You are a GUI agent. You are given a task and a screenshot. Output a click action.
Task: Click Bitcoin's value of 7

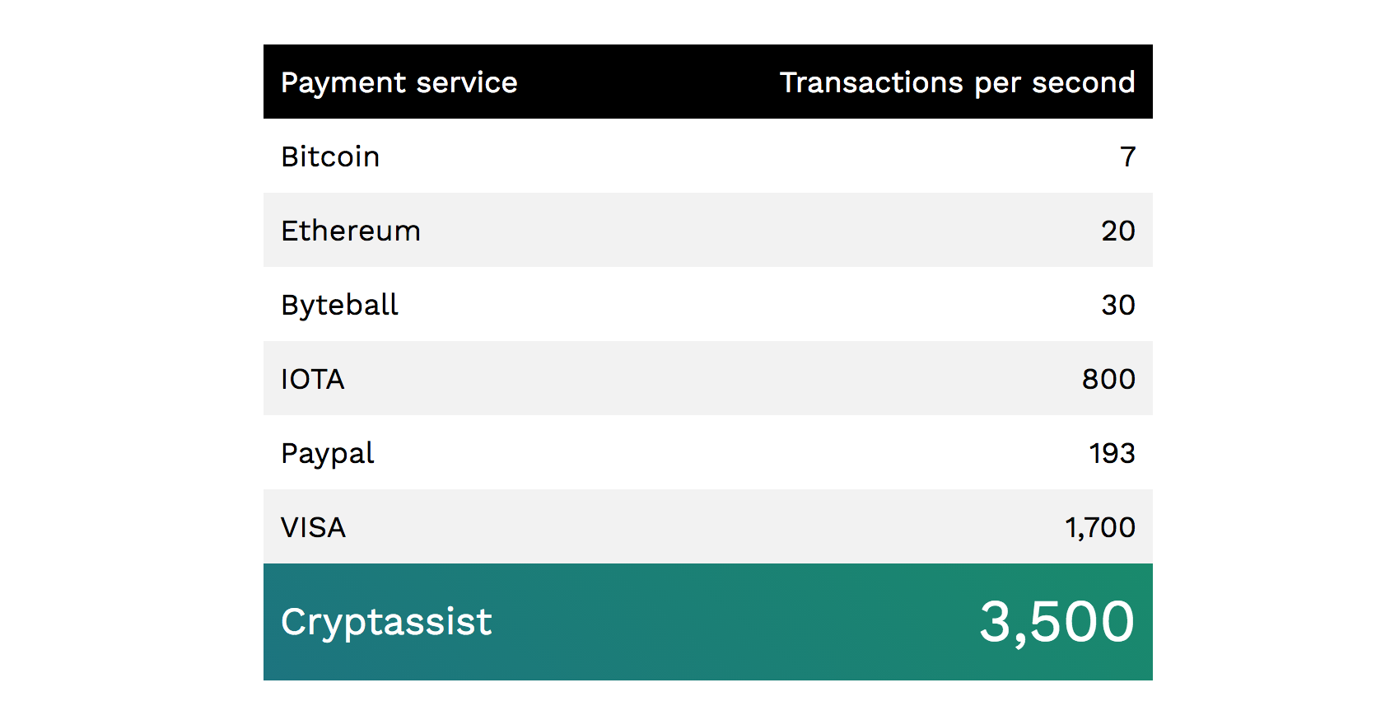(1127, 157)
